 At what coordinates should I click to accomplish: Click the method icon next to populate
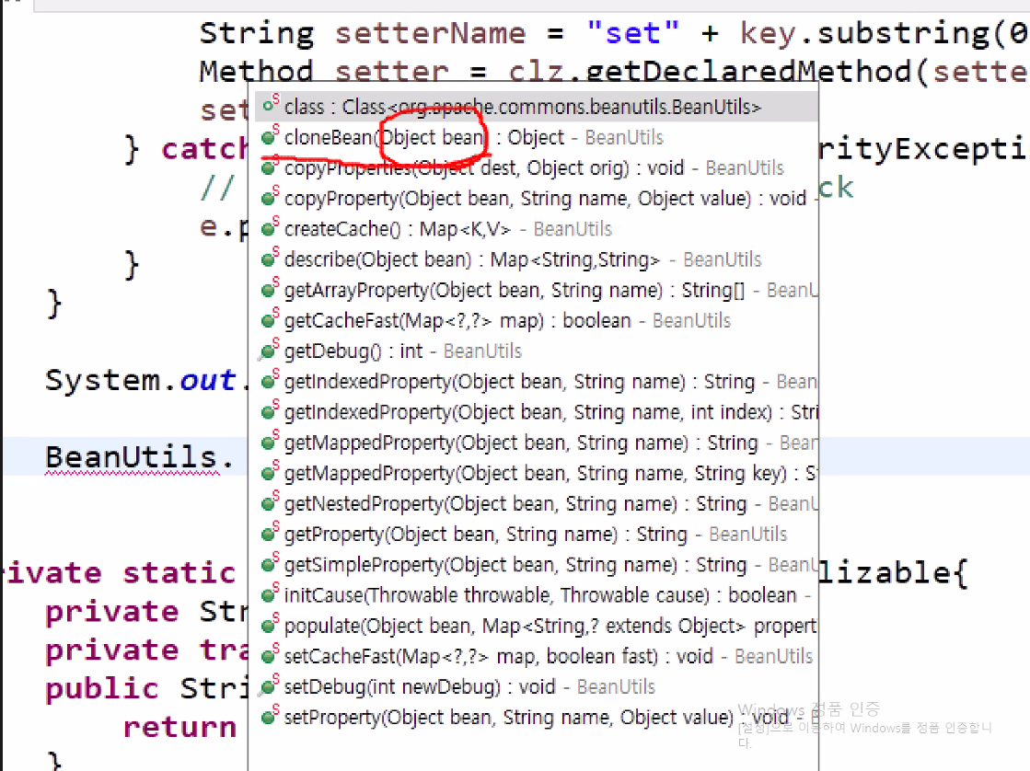[x=270, y=623]
